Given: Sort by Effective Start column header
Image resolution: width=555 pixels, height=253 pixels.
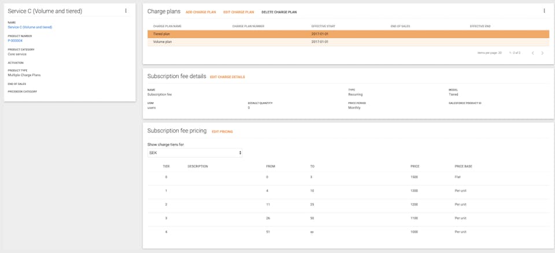Looking at the screenshot, I should (x=323, y=26).
